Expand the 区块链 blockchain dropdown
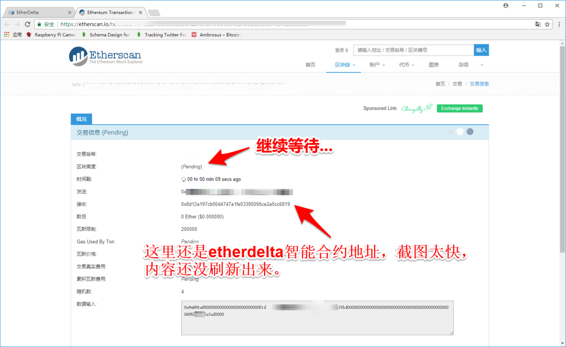 (x=345, y=65)
